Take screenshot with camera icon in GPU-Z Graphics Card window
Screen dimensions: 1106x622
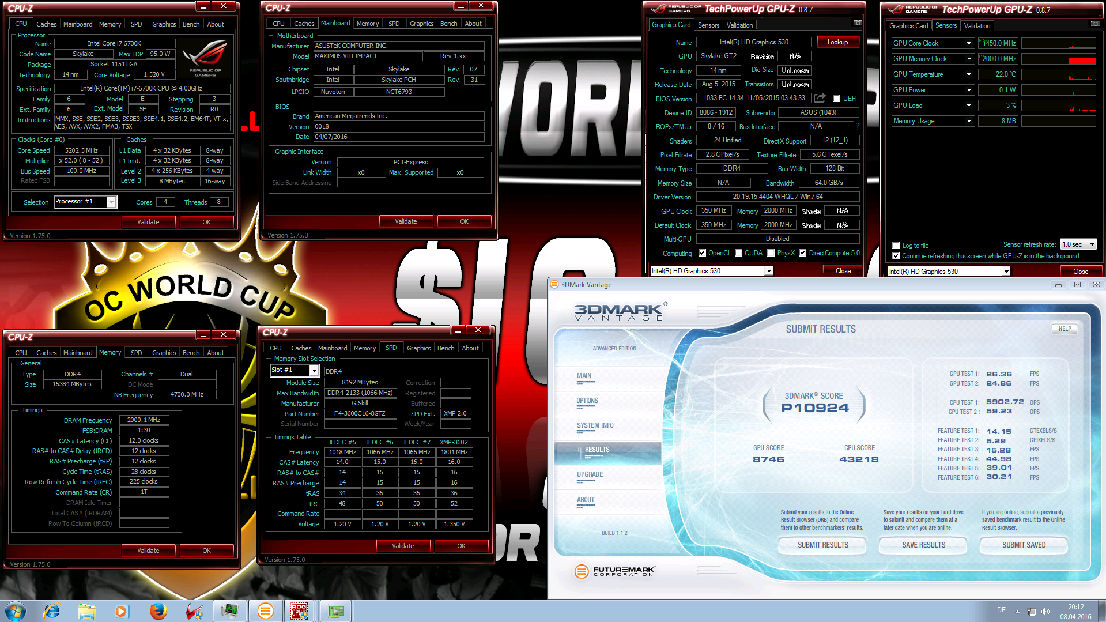point(857,23)
